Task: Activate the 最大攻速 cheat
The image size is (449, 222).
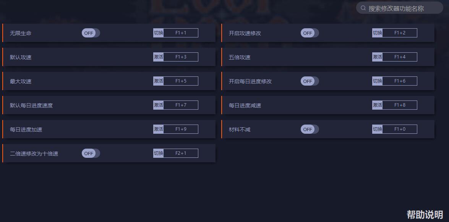Action: coord(158,81)
